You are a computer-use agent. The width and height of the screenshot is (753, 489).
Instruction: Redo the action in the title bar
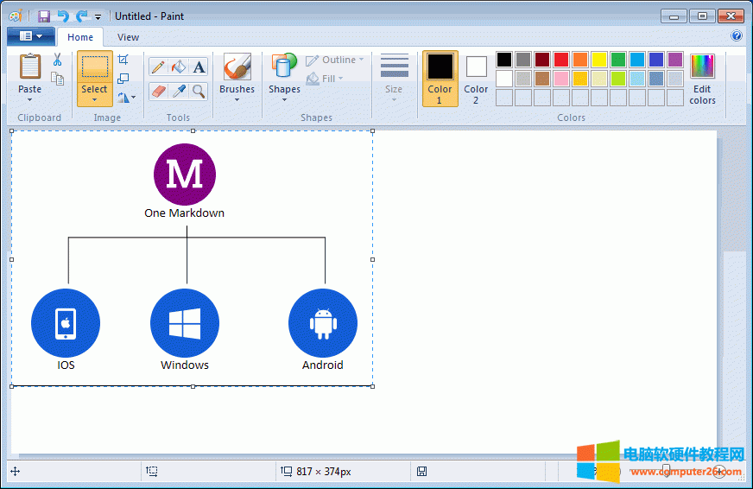[x=82, y=16]
